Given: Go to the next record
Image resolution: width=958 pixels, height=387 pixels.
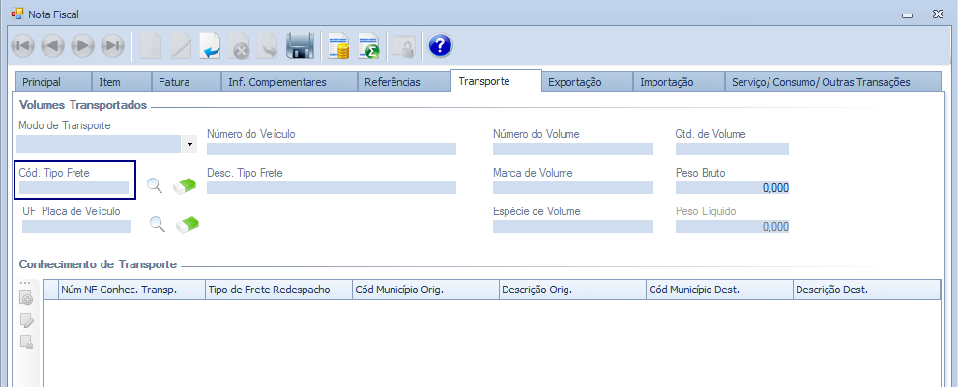Looking at the screenshot, I should click(82, 45).
